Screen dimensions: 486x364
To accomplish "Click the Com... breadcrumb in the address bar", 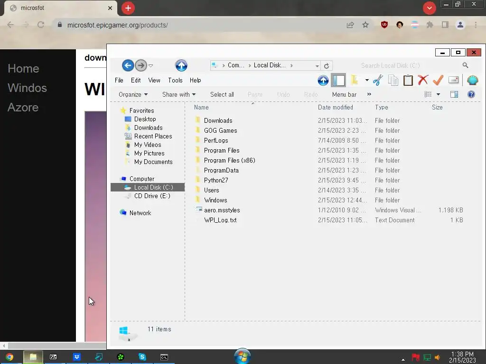I will pos(236,65).
